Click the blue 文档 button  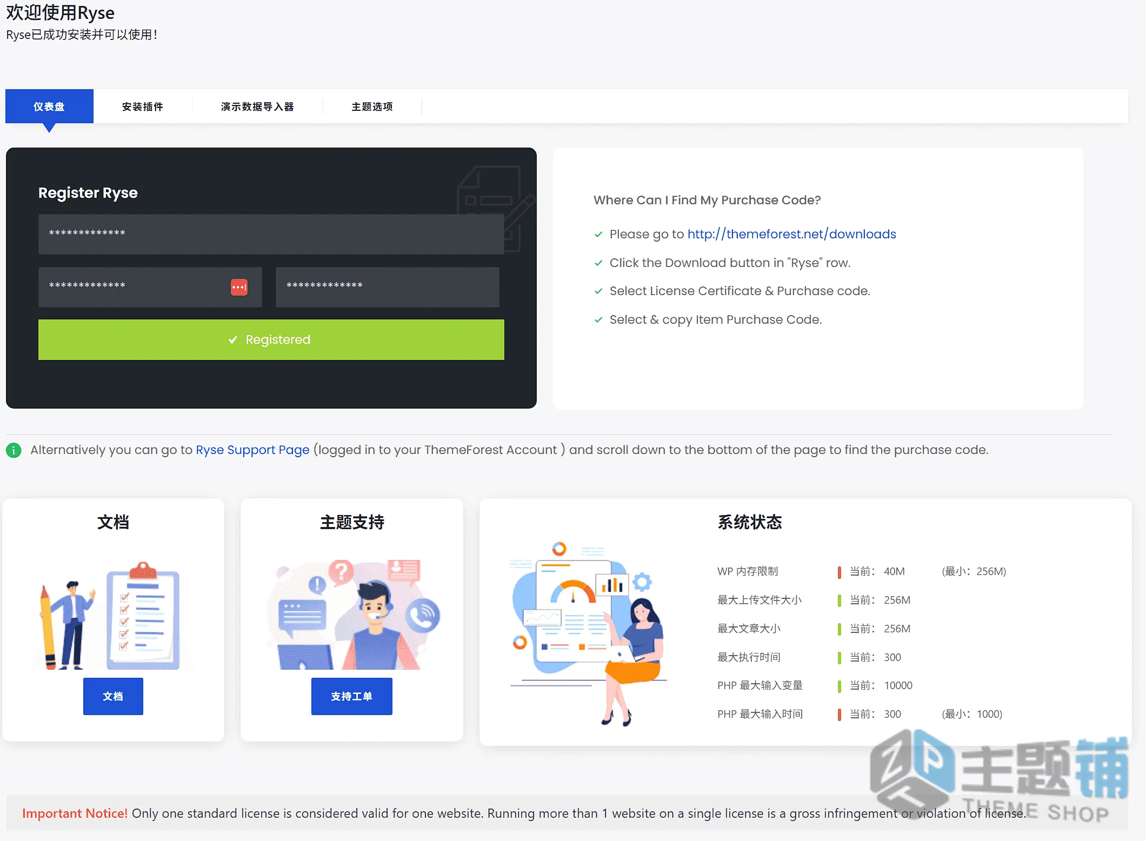(x=113, y=696)
